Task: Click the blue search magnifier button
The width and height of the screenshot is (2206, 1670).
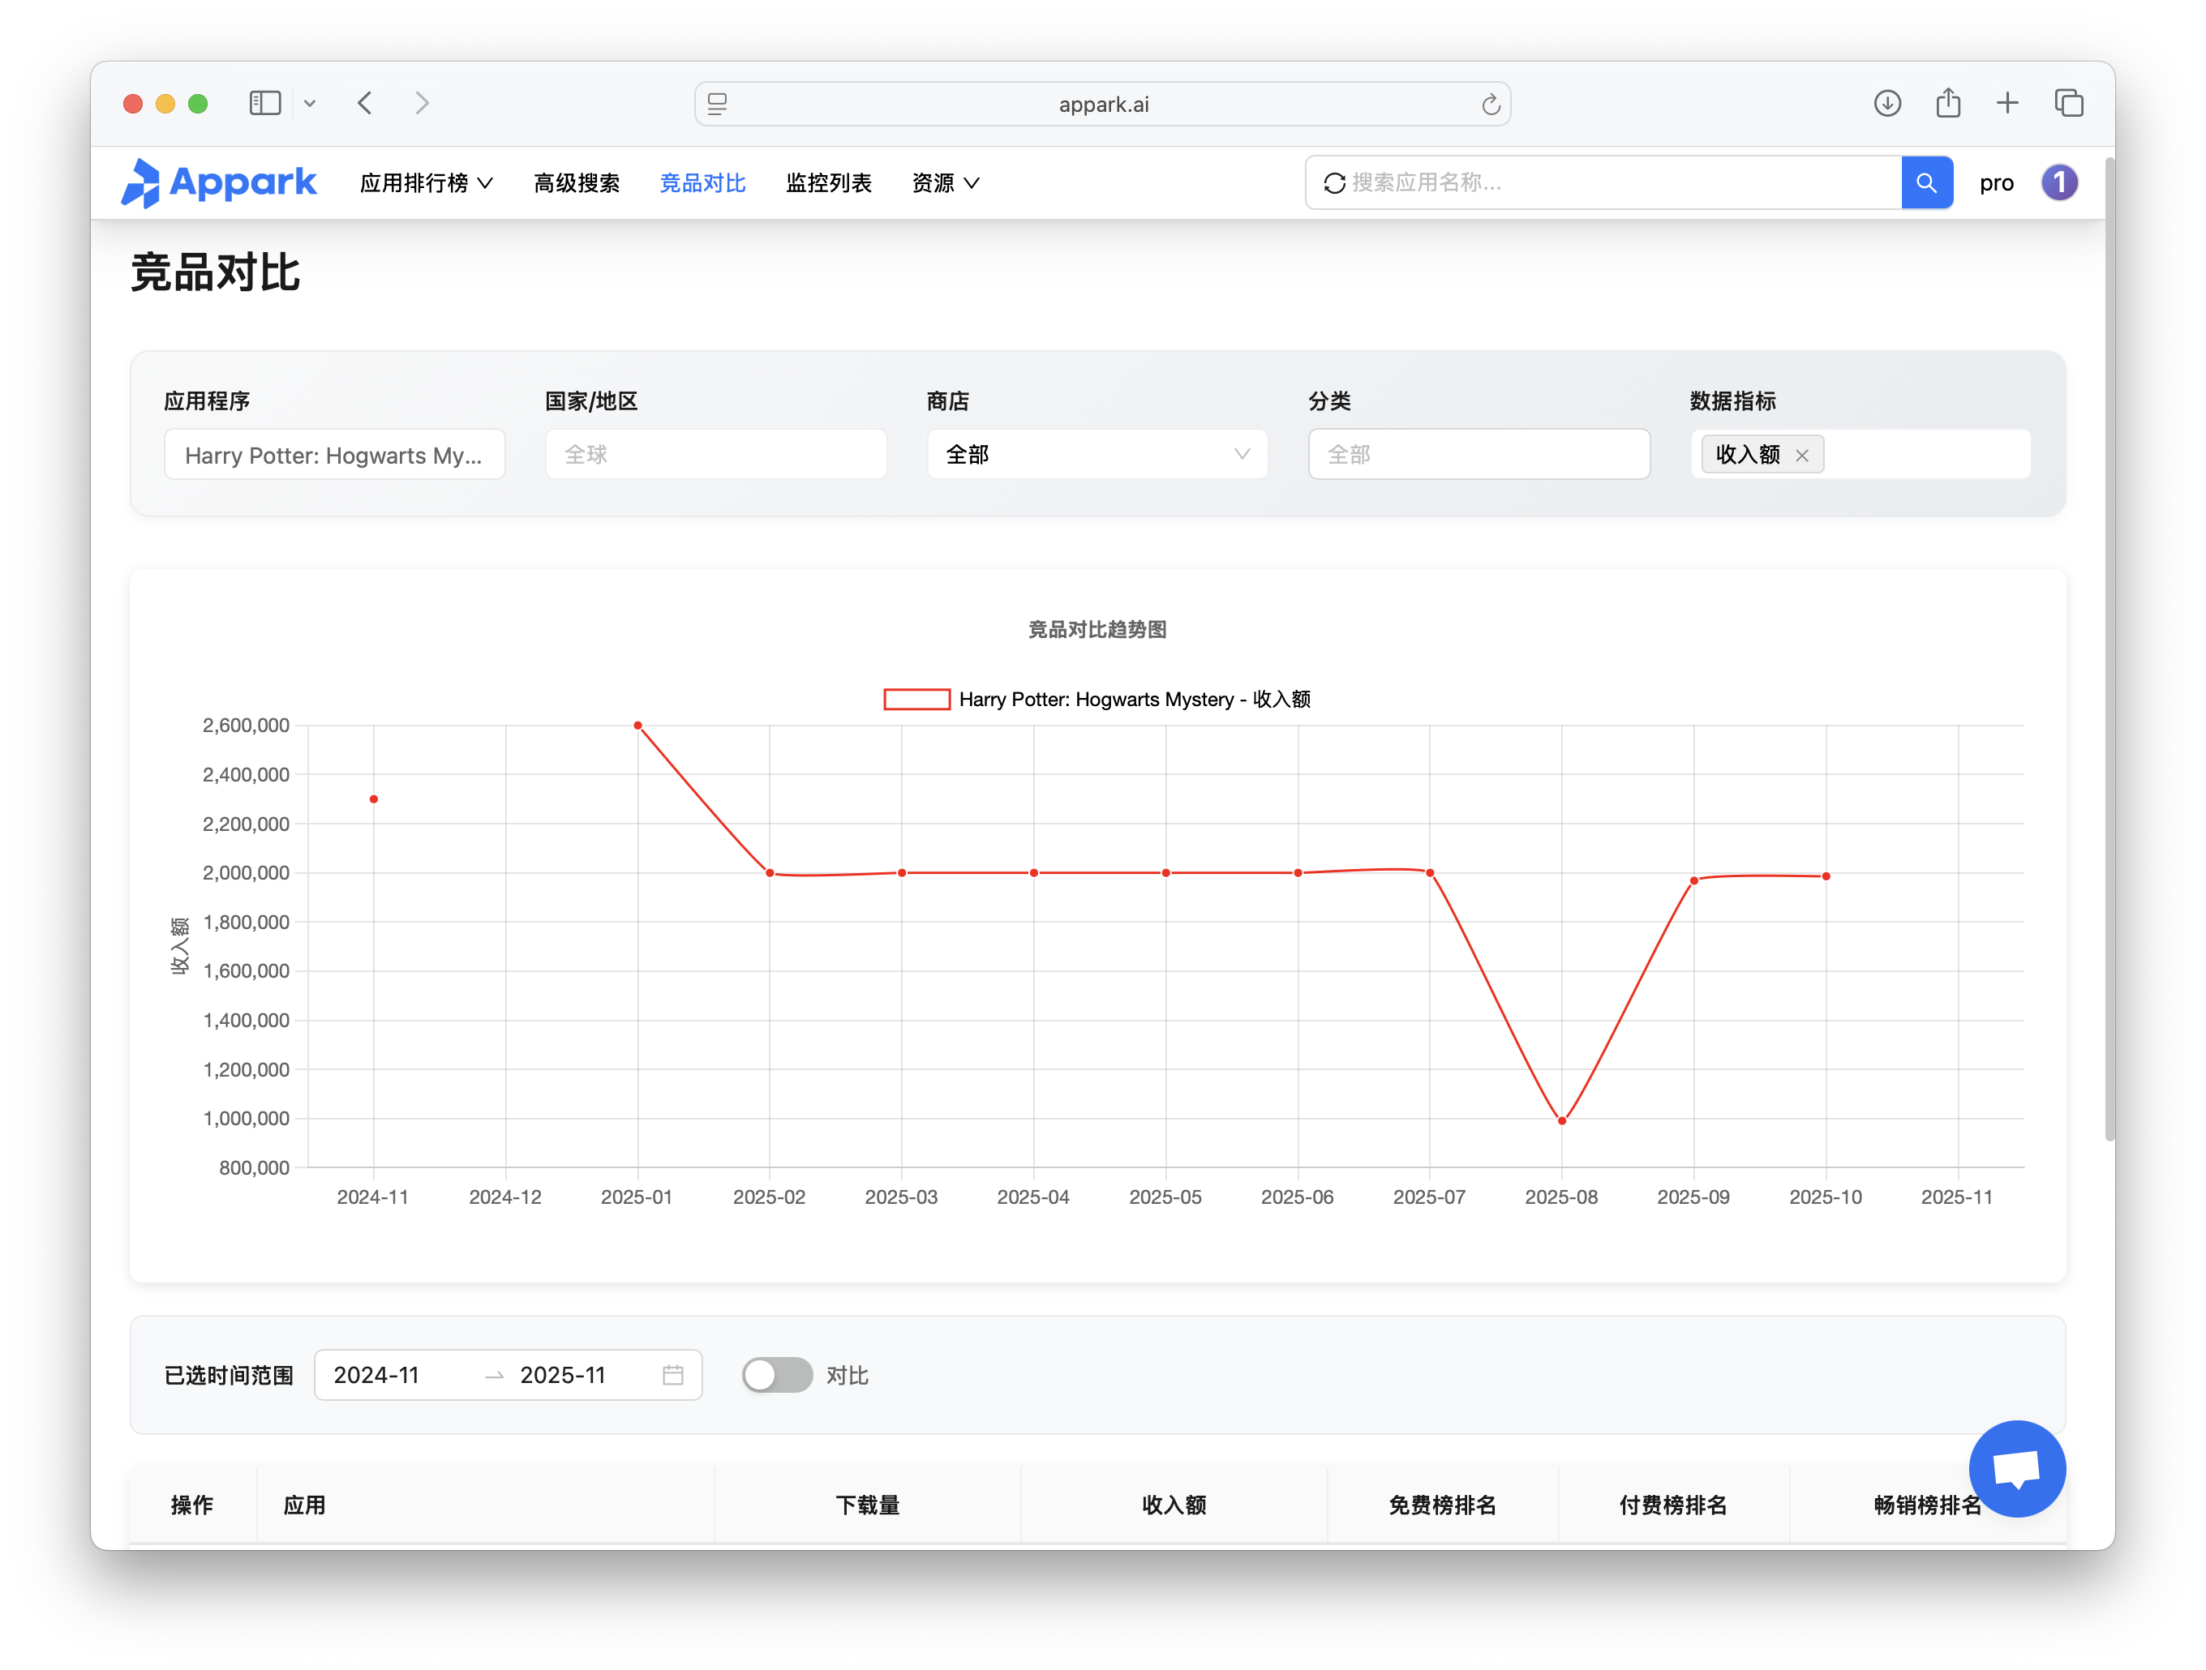Action: (1925, 182)
